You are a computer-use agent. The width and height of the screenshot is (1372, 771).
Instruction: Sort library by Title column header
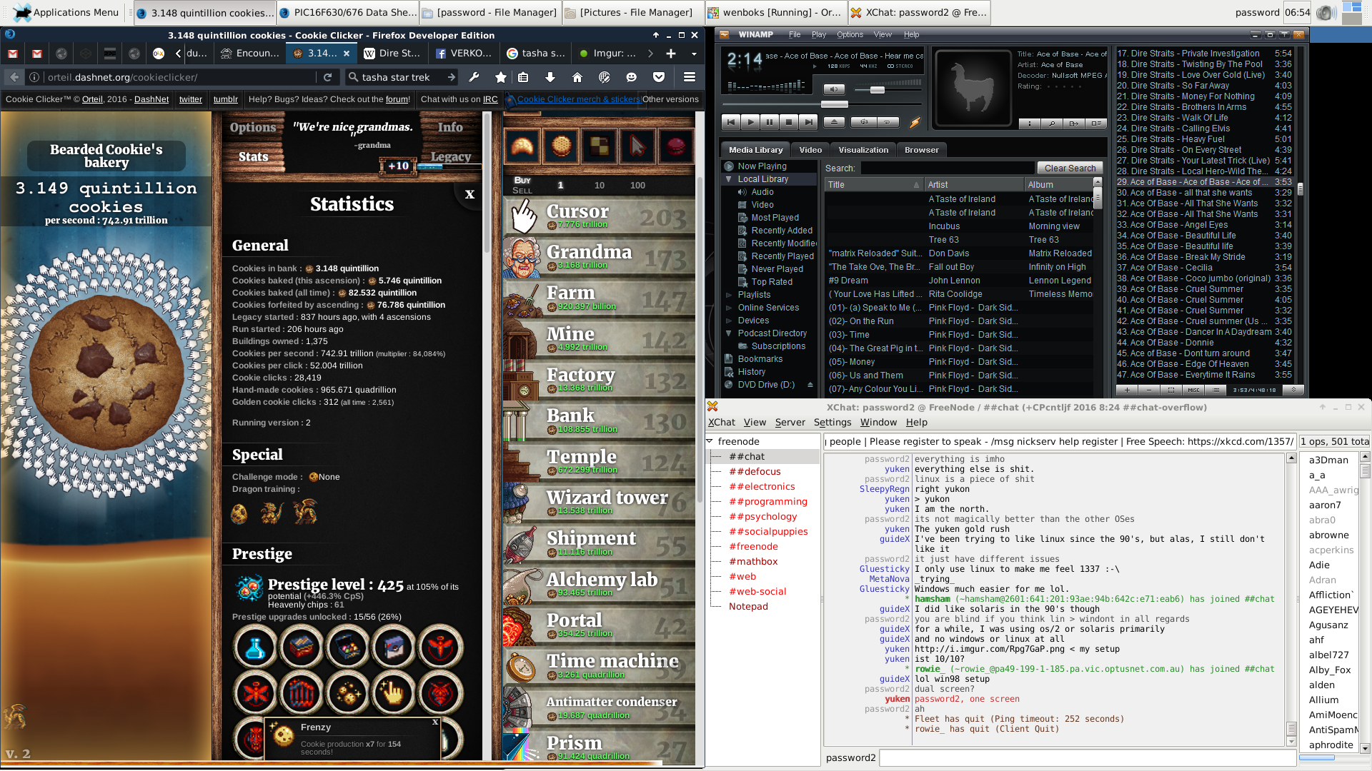874,185
